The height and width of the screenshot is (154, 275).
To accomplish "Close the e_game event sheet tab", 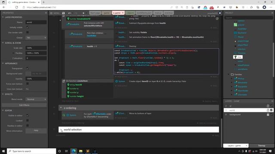I will pos(123,13).
